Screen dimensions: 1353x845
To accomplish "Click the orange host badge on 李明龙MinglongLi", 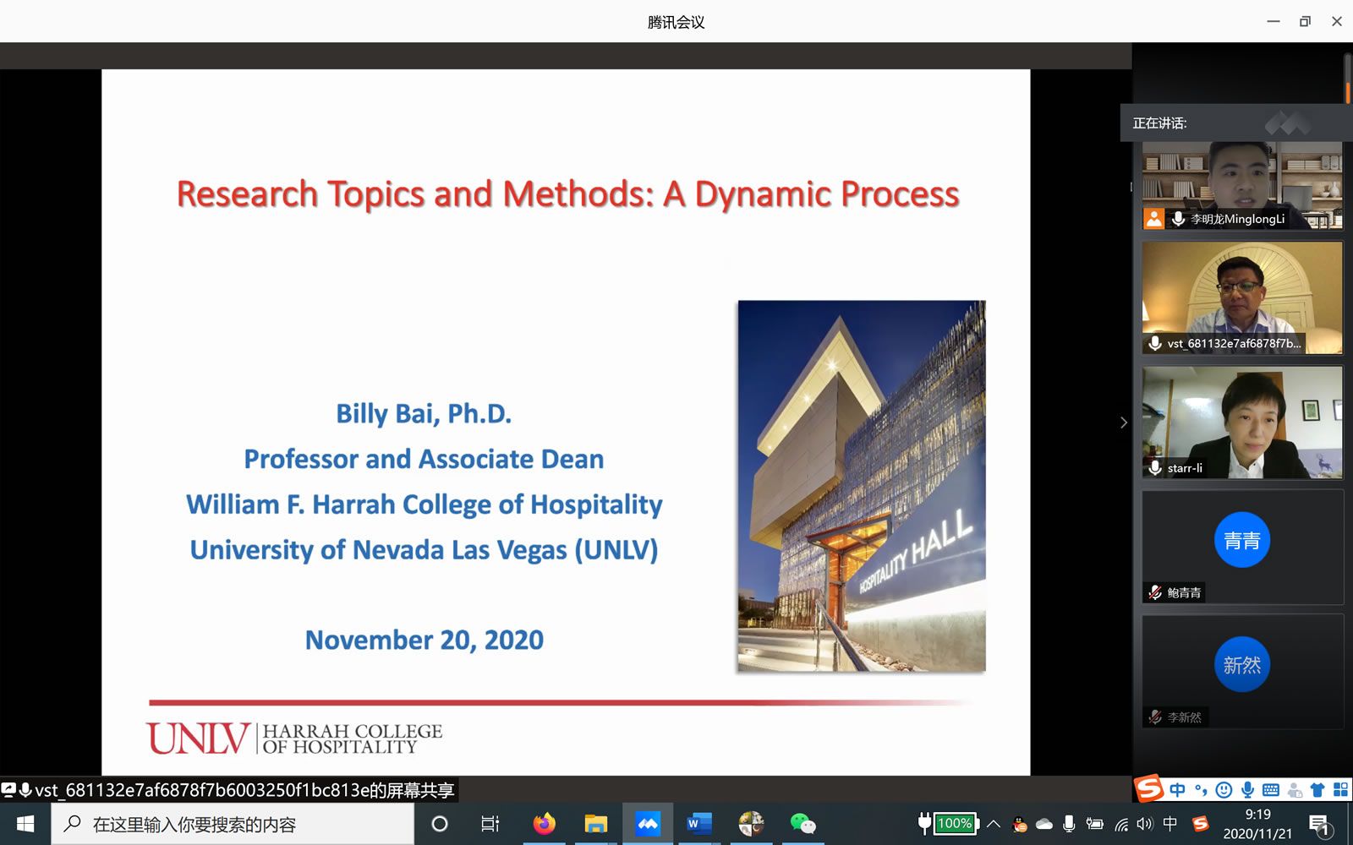I will (1153, 219).
